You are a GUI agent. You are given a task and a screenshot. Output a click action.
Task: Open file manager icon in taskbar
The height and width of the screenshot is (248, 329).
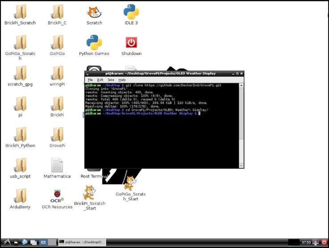pyautogui.click(x=16, y=242)
